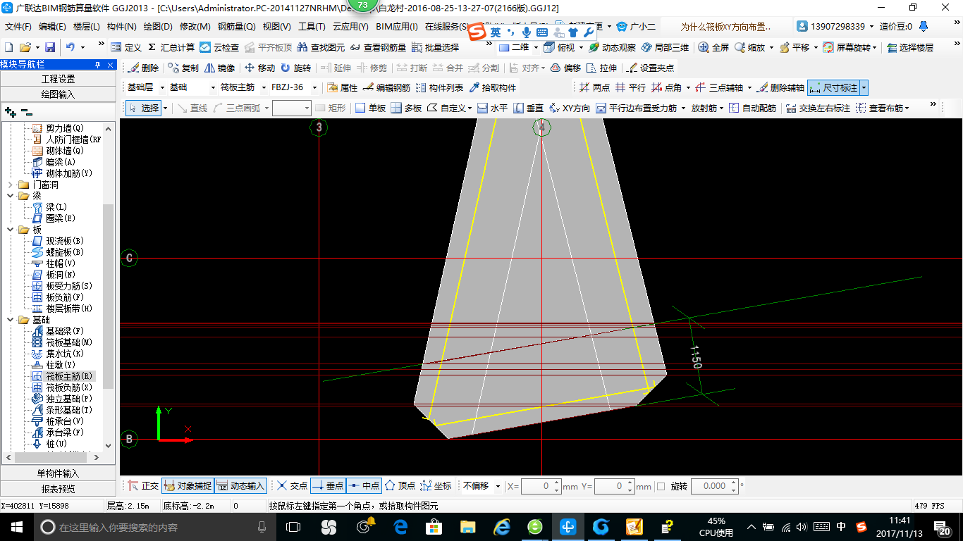Click 自动配筋 auto reinforcement
This screenshot has height=541, width=963.
752,108
